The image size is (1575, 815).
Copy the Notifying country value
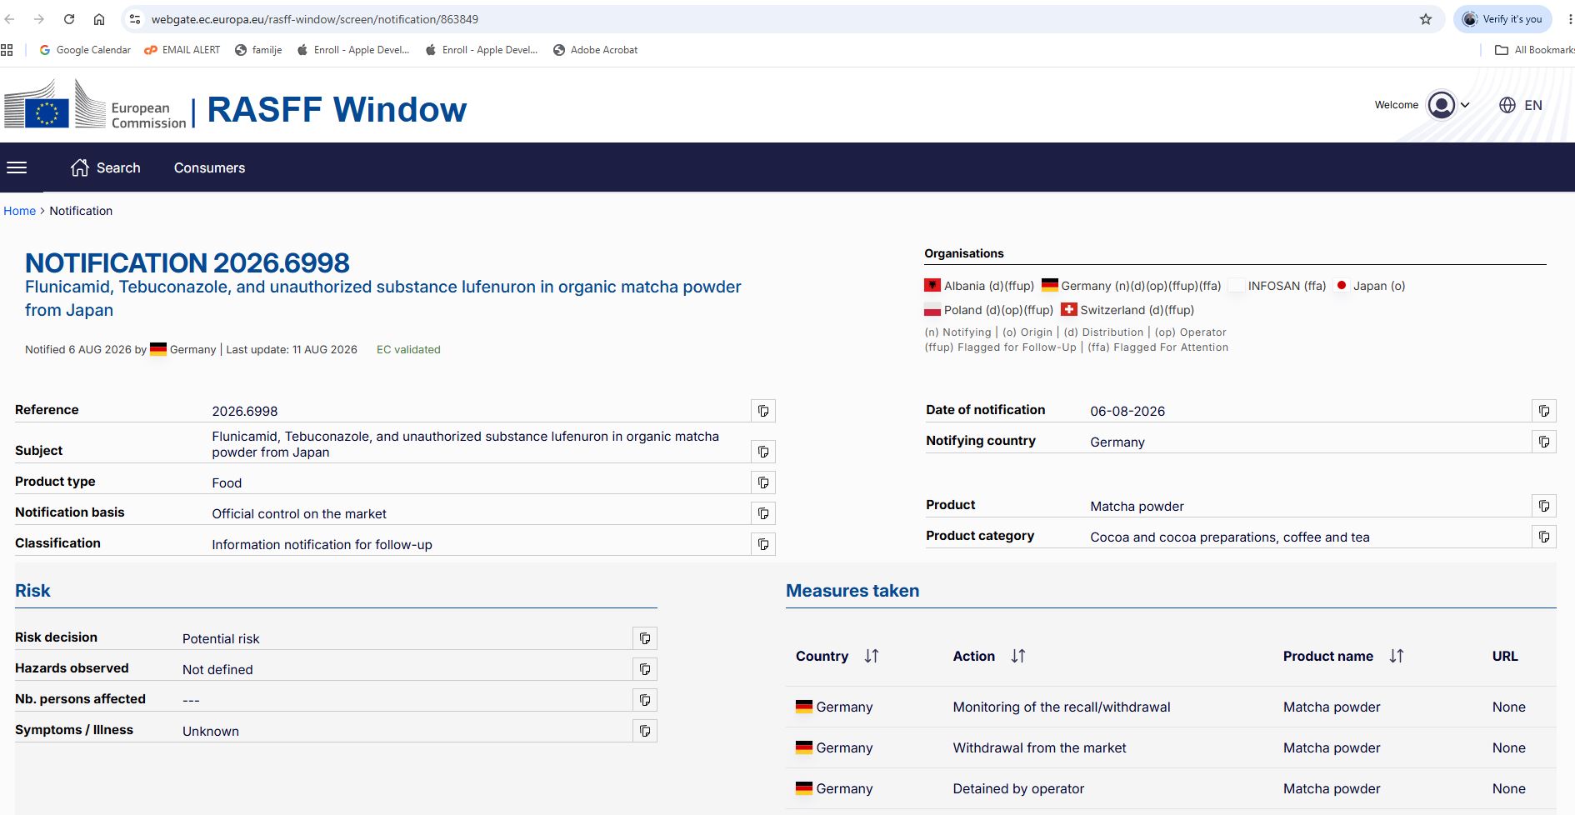(1543, 442)
